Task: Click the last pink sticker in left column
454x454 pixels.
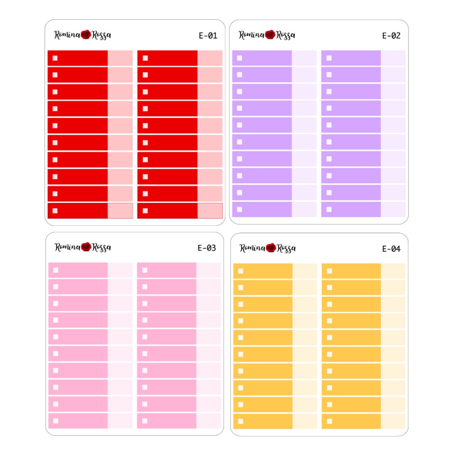Action: click(90, 421)
